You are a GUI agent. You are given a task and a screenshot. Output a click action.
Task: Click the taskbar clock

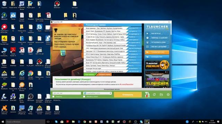coord(212,122)
